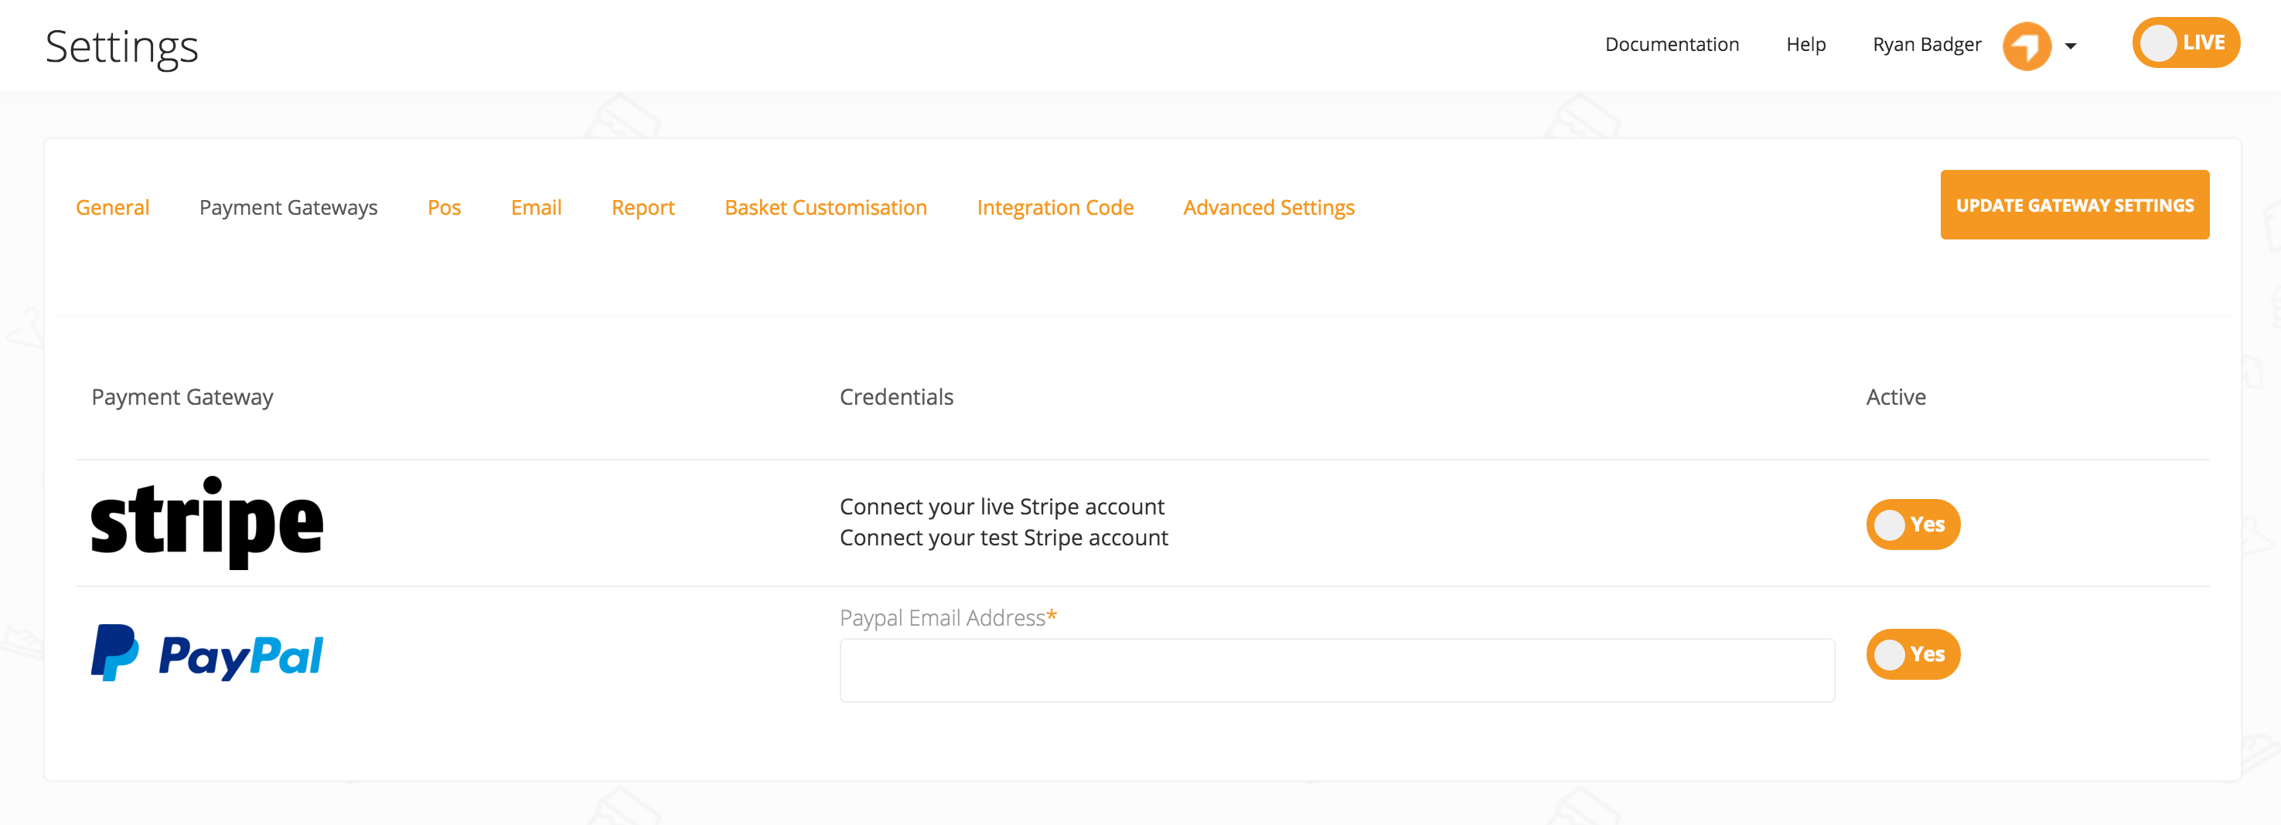Click the Active column header

click(1896, 397)
